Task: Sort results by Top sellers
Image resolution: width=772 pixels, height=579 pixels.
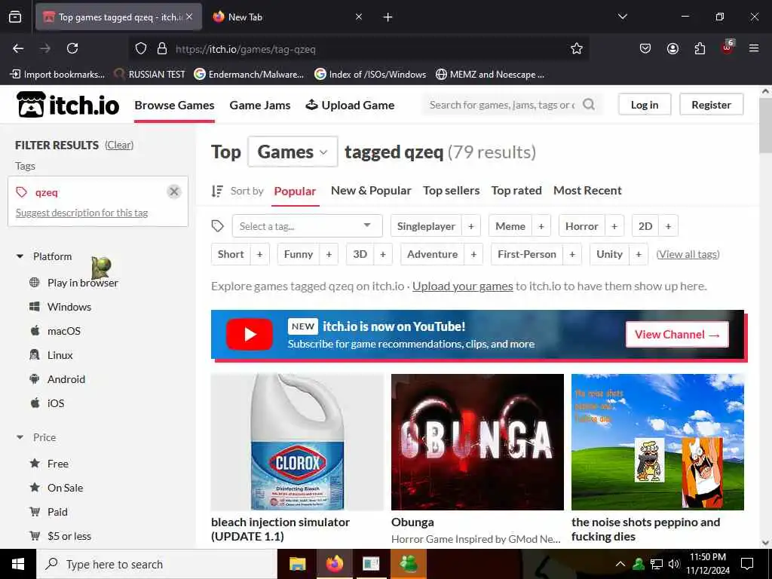Action: [x=451, y=191]
